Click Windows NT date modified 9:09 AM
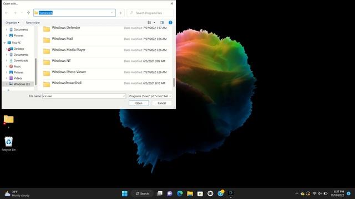This screenshot has height=199, width=355. pos(144,61)
